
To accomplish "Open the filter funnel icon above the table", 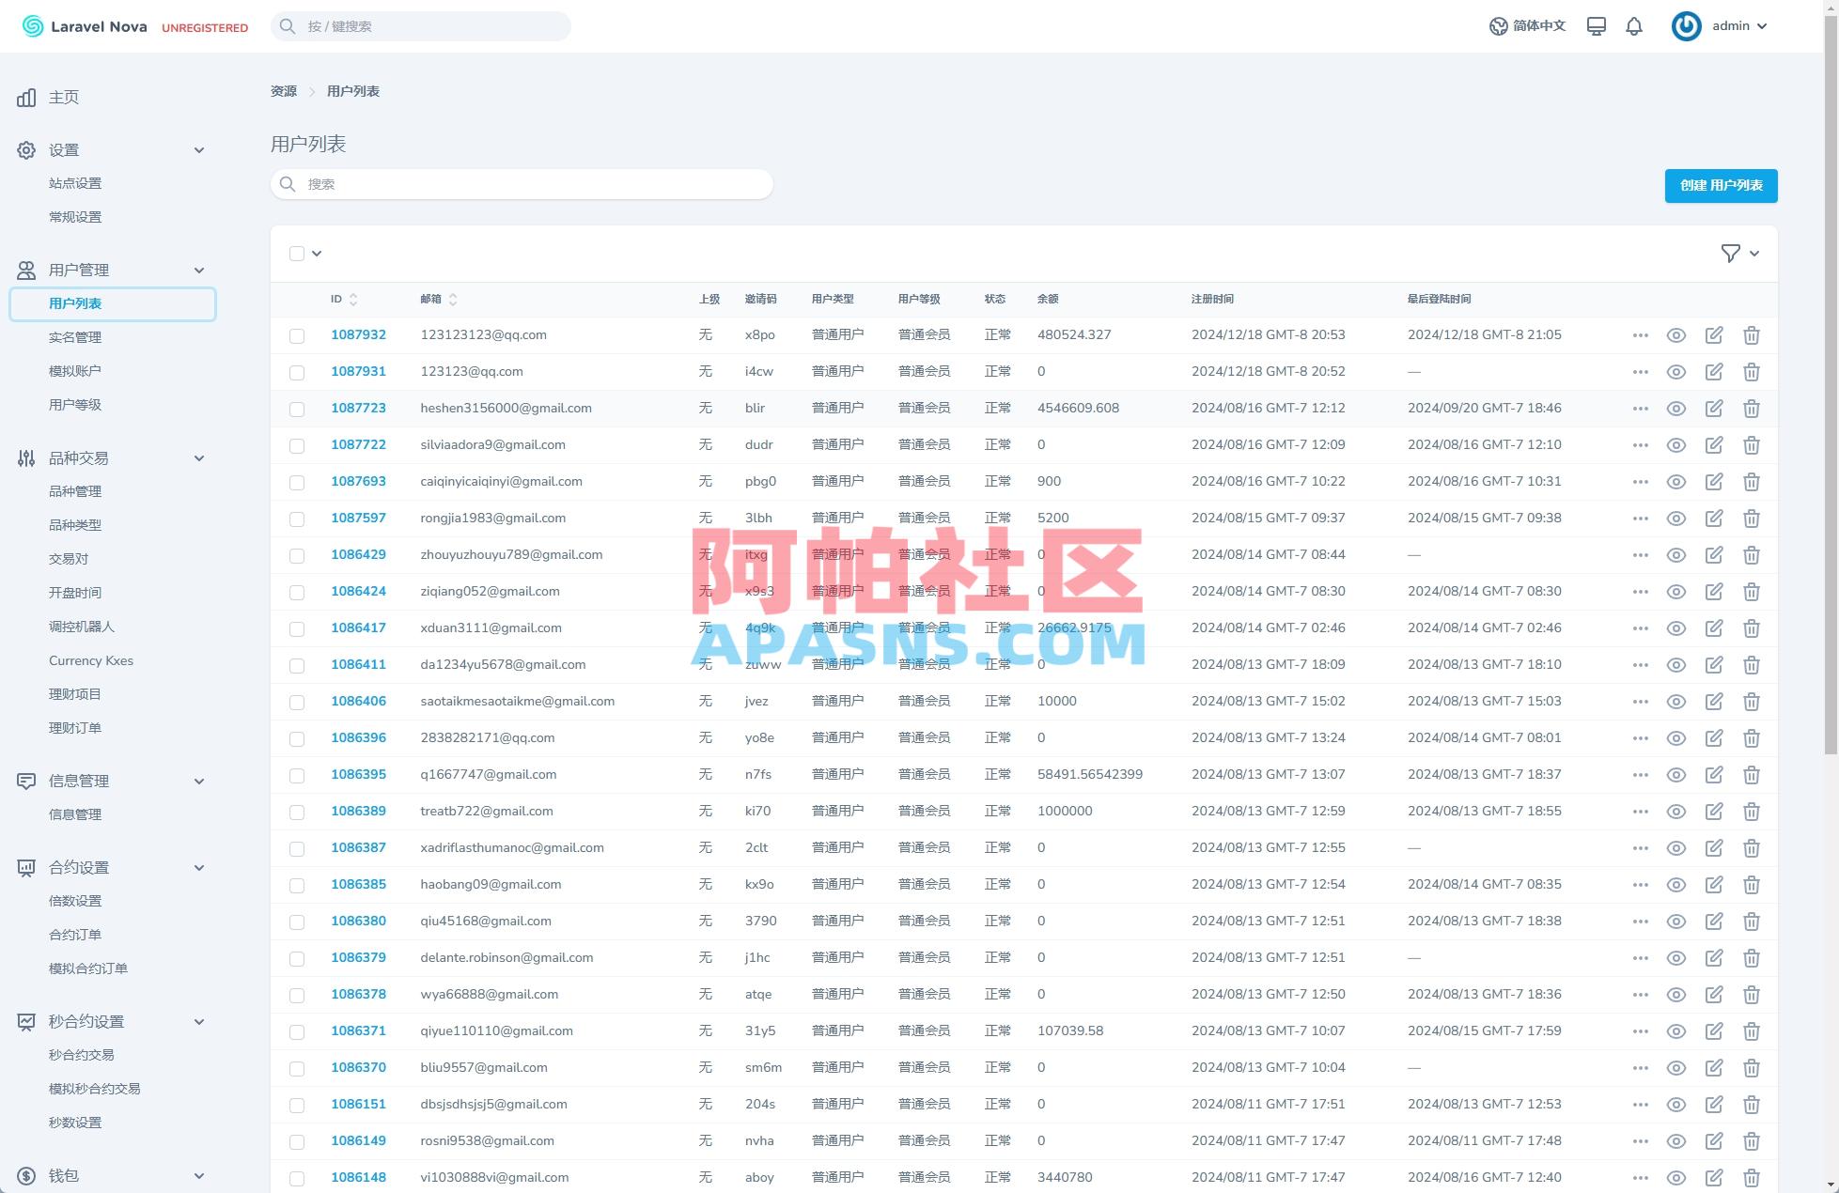I will click(x=1731, y=253).
